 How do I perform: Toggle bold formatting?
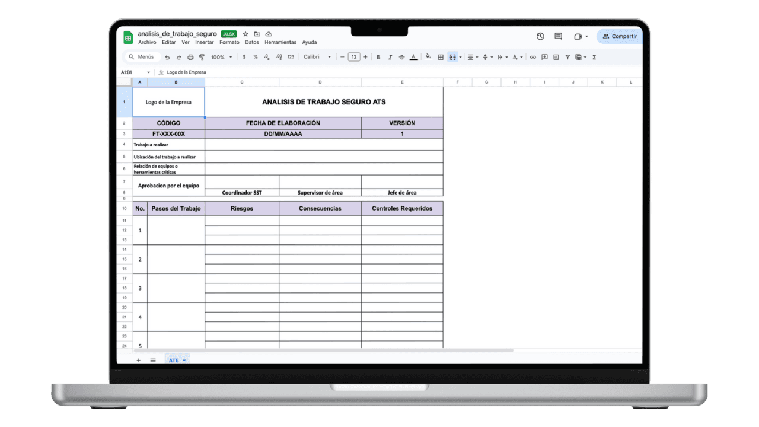tap(378, 57)
